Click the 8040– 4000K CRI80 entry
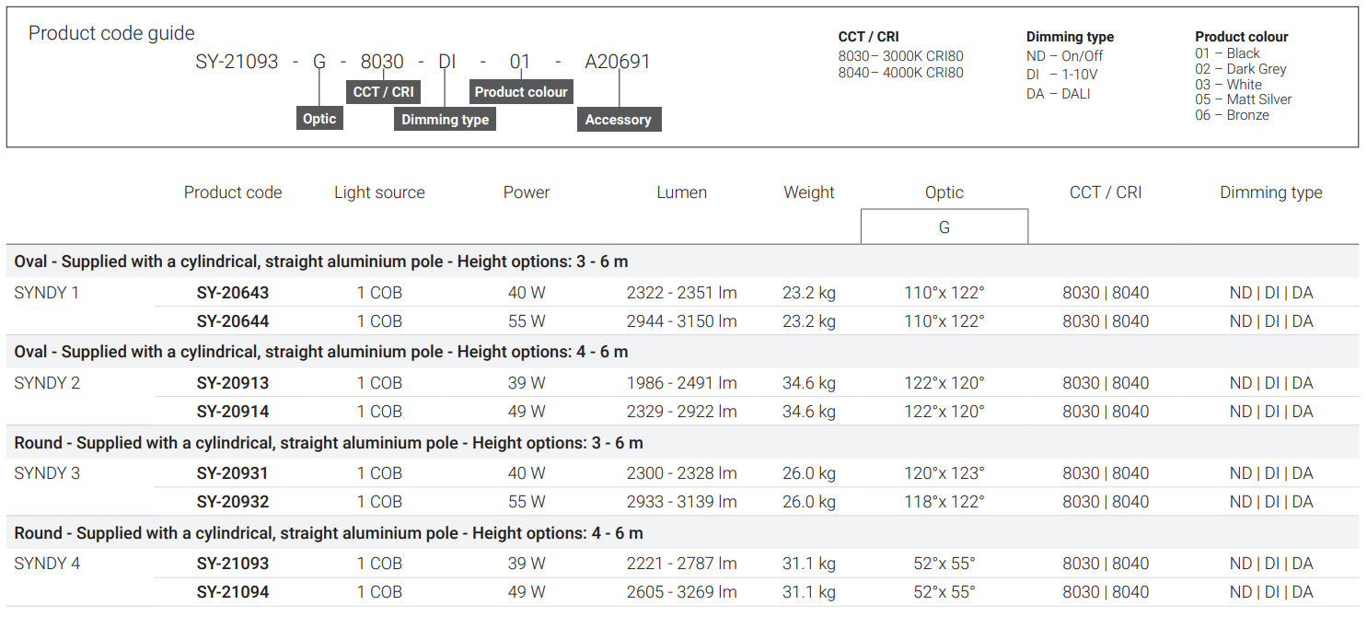The image size is (1367, 617). [x=900, y=73]
